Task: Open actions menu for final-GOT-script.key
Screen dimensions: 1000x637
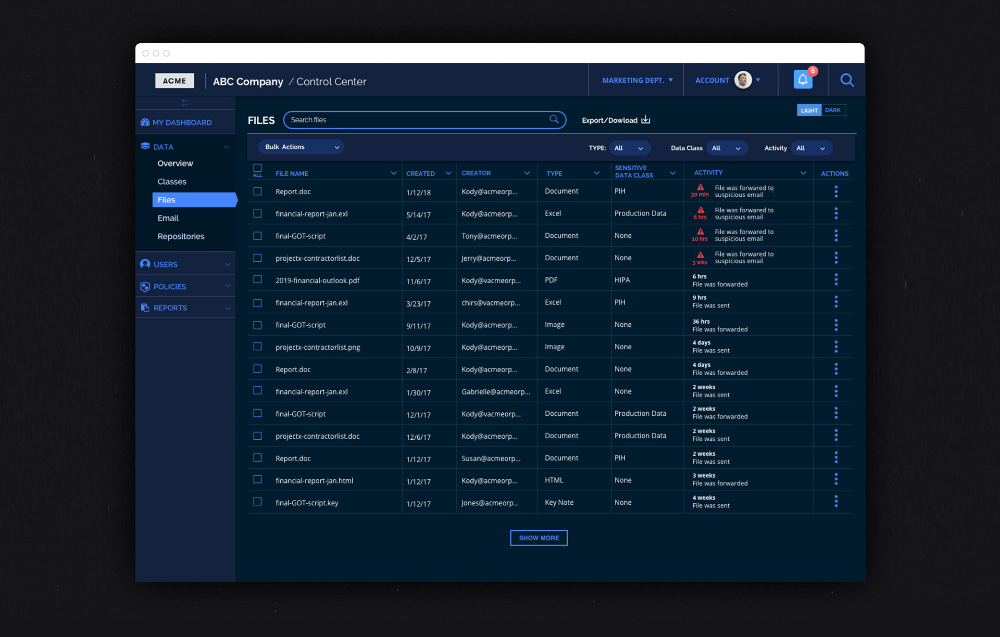Action: [836, 502]
